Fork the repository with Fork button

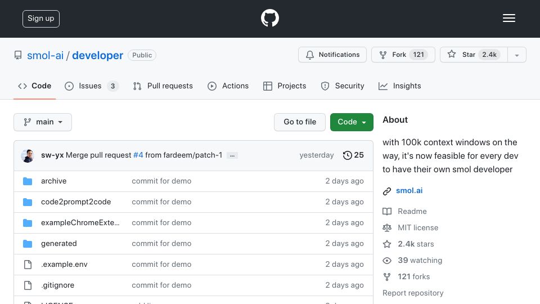(403, 55)
